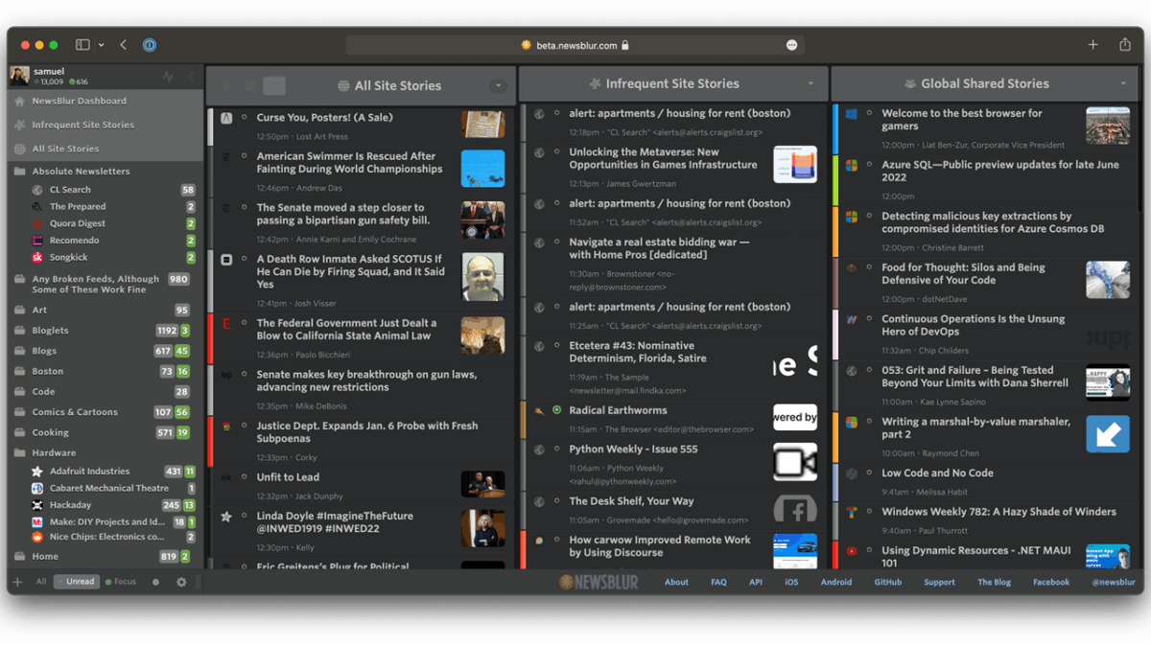Click the 1Password extension icon in toolbar

(150, 45)
